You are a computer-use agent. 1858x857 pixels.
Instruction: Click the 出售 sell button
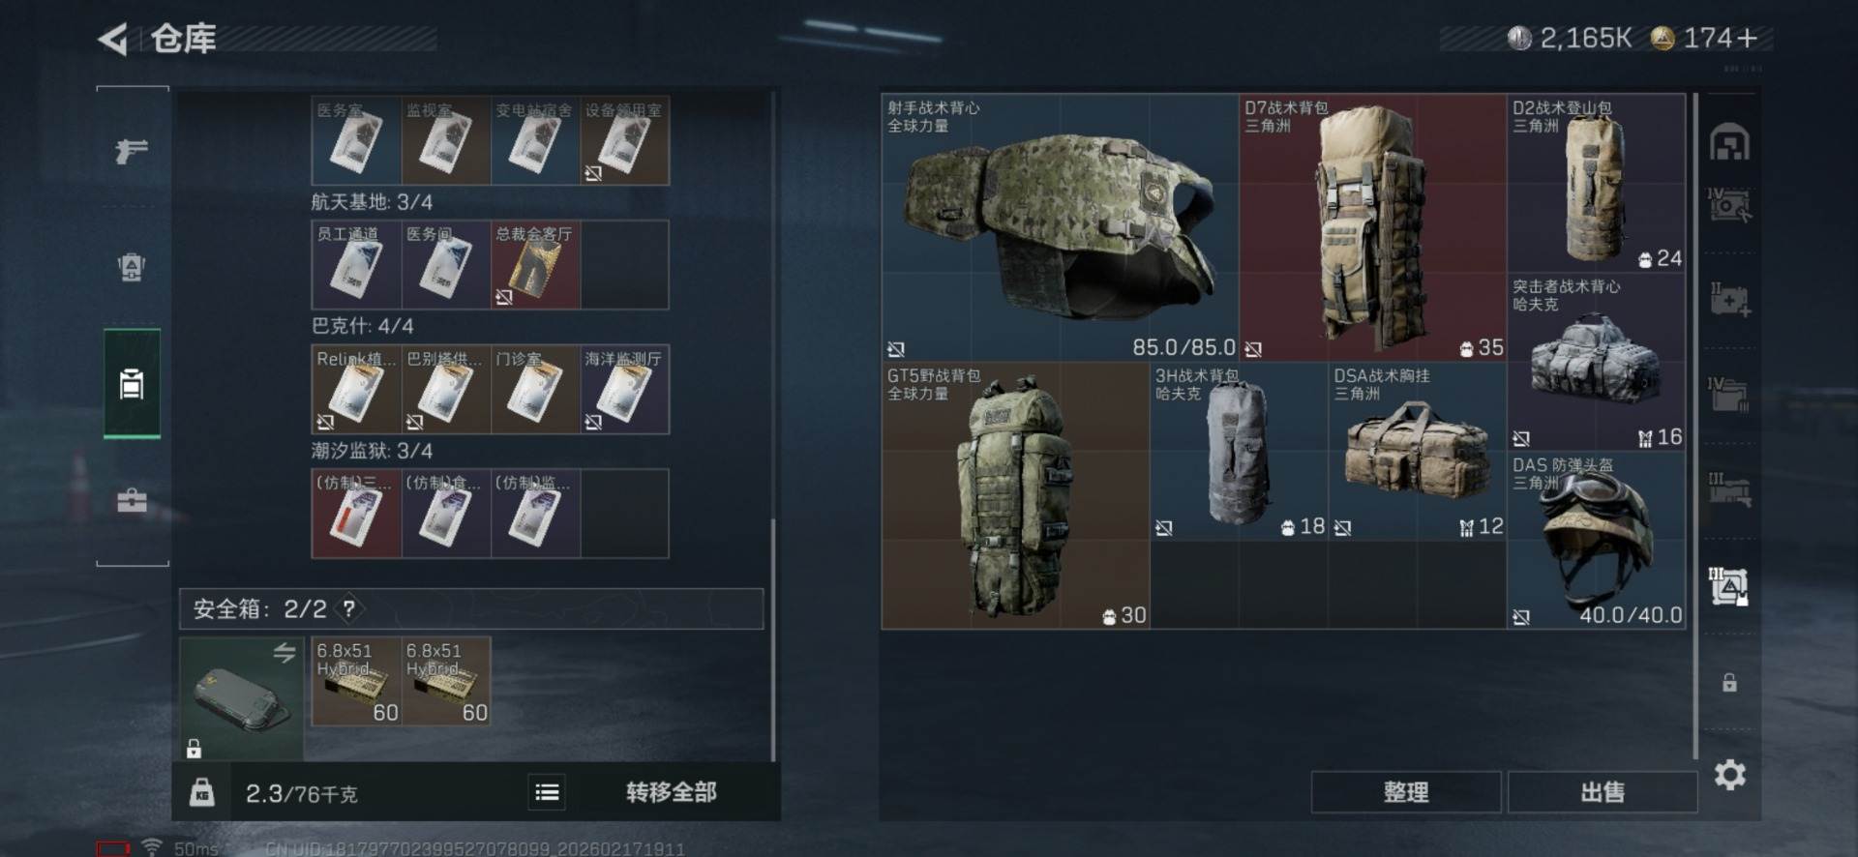pyautogui.click(x=1602, y=792)
